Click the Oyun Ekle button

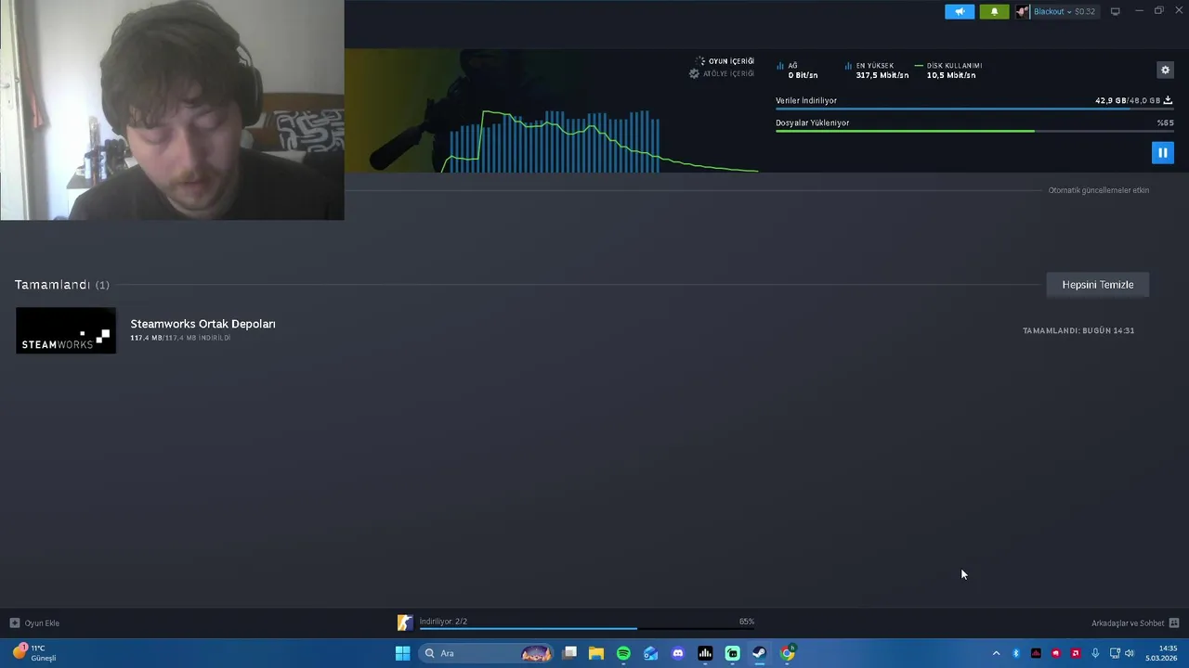coord(34,623)
